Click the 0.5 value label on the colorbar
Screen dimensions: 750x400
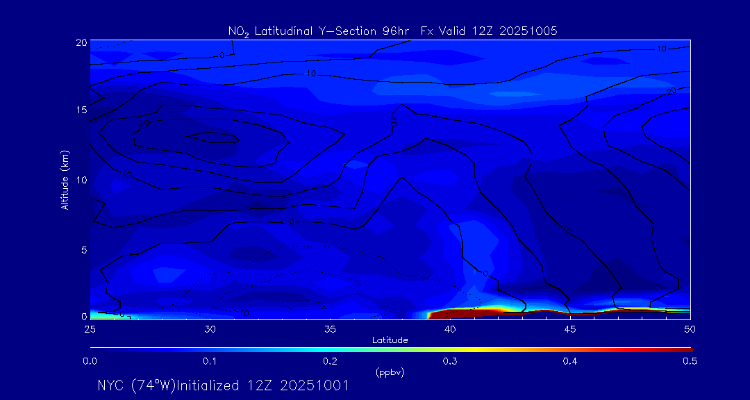tap(690, 361)
